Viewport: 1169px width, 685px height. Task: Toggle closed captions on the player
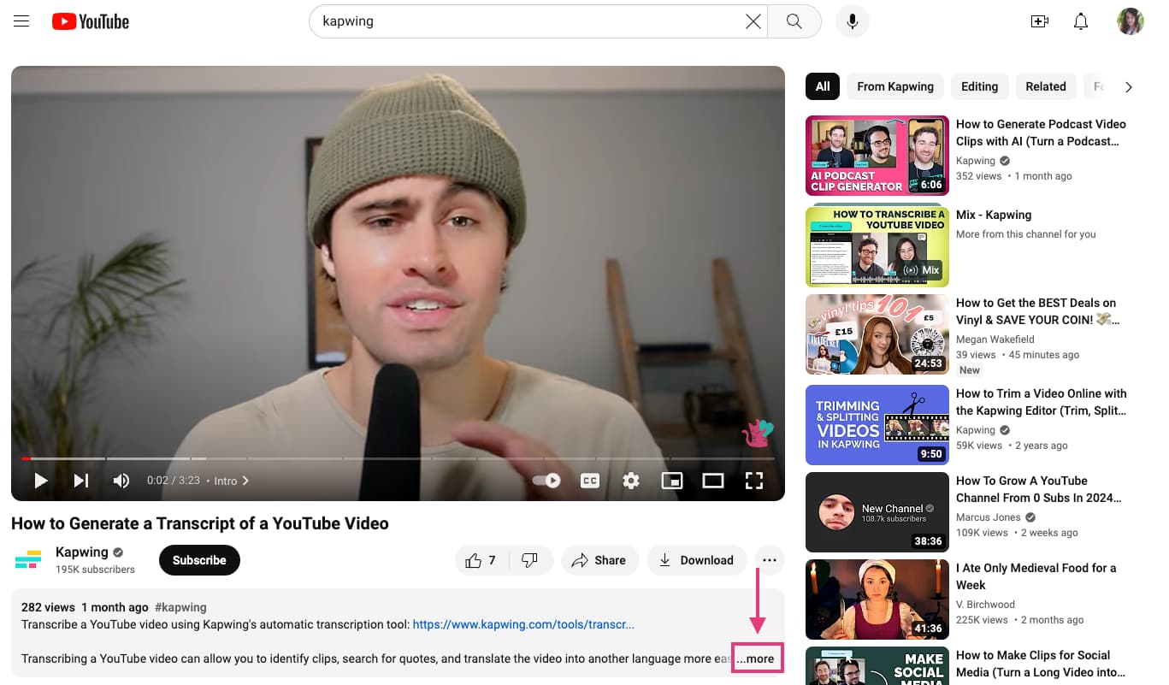pyautogui.click(x=590, y=481)
